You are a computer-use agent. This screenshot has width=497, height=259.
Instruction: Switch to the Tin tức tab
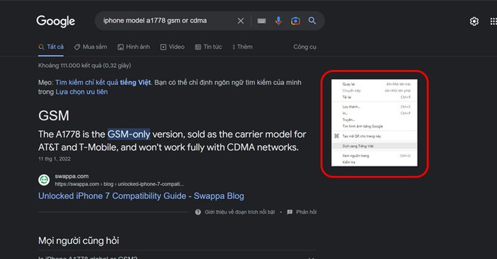coord(208,47)
